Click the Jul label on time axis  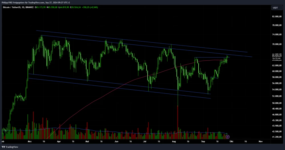pyautogui.click(x=145, y=141)
